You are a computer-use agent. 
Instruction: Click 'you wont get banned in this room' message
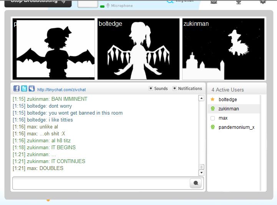68,113
